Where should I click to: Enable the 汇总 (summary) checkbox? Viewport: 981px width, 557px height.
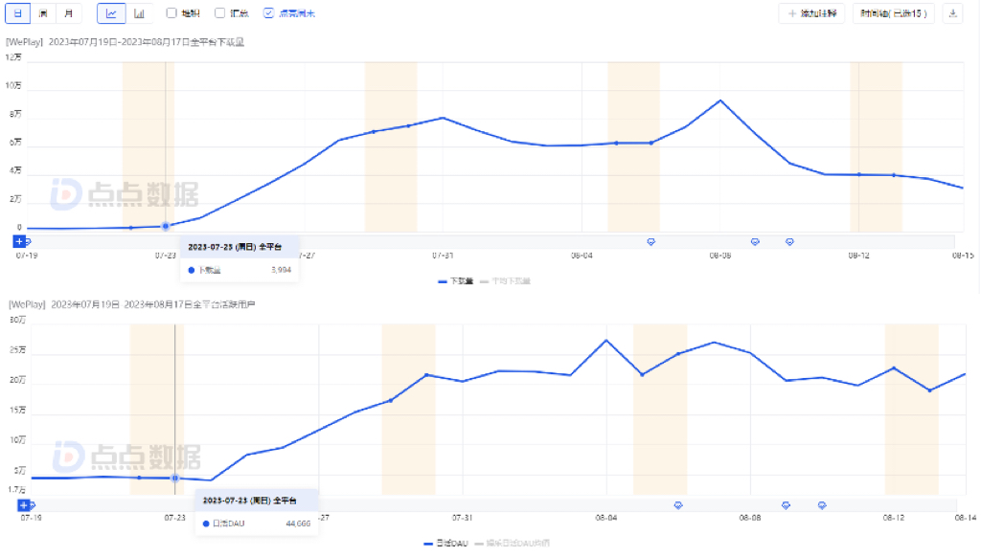tap(219, 13)
